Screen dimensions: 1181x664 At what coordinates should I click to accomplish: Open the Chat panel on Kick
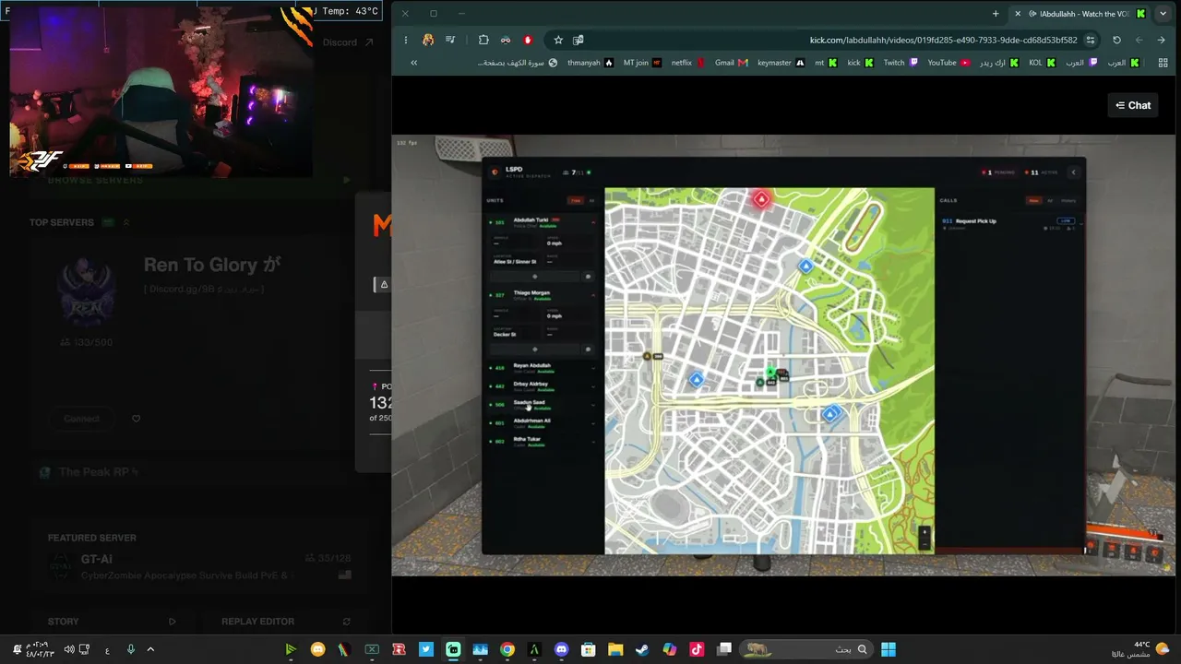click(x=1133, y=105)
